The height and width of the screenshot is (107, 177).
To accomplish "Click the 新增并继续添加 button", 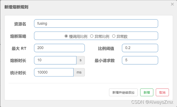I will coord(123,92).
